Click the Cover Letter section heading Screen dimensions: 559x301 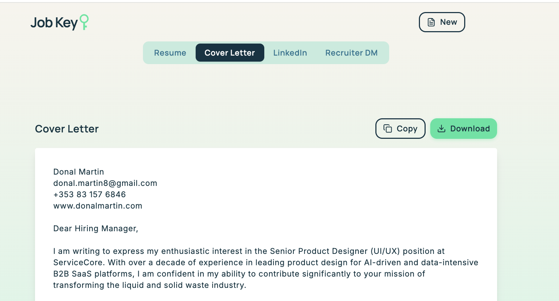point(67,129)
